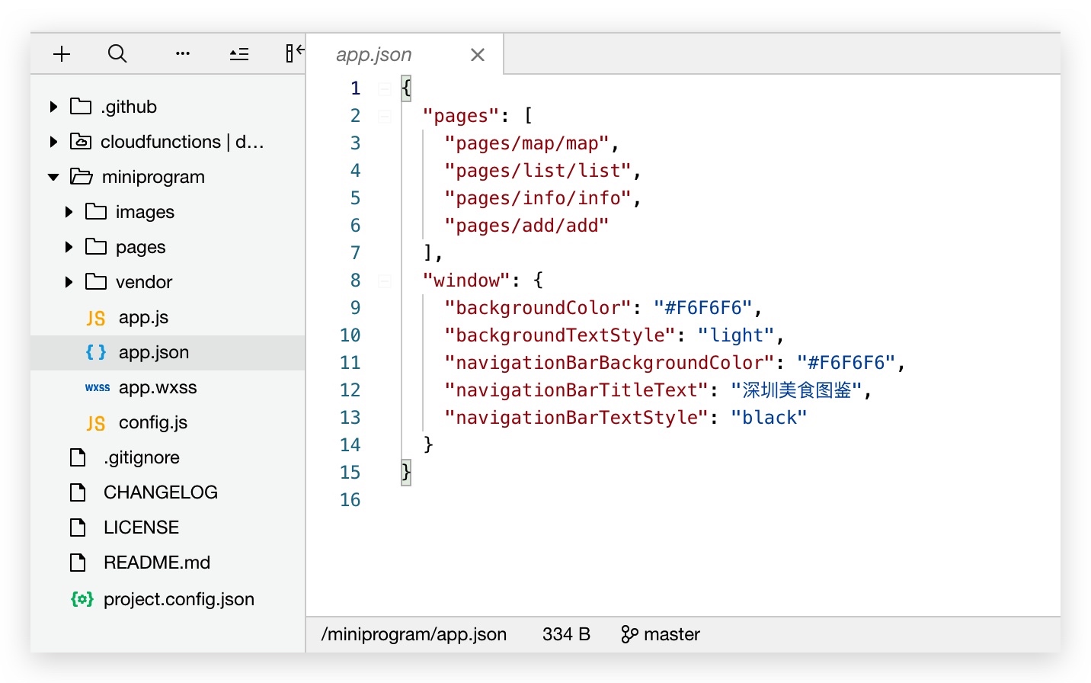
Task: Click the "window" key on line 8
Action: click(466, 281)
